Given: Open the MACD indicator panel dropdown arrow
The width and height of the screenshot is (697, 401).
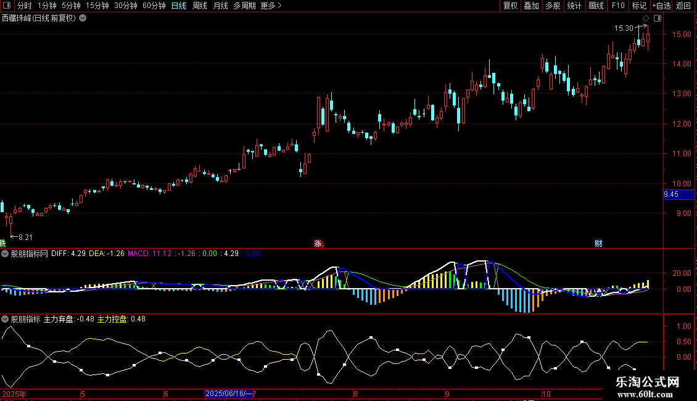Looking at the screenshot, I should (5, 254).
